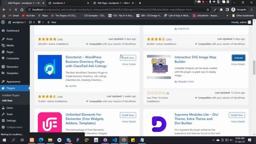Viewport: 256px width, 144px height.
Task: Open Unlimited Elements For Elementor title
Action: 85,119
